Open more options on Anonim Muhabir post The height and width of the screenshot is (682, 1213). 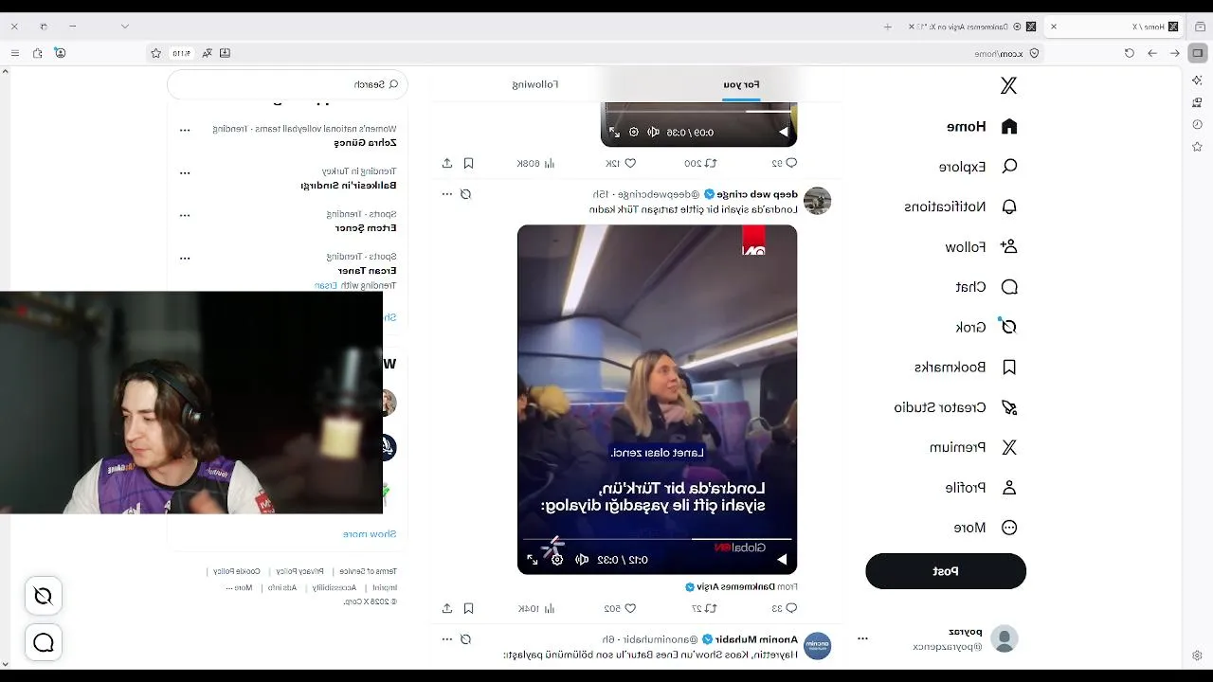(x=447, y=639)
